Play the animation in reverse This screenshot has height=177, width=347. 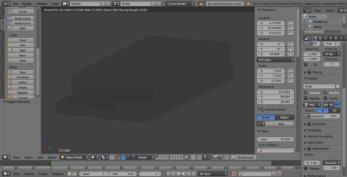pos(178,174)
